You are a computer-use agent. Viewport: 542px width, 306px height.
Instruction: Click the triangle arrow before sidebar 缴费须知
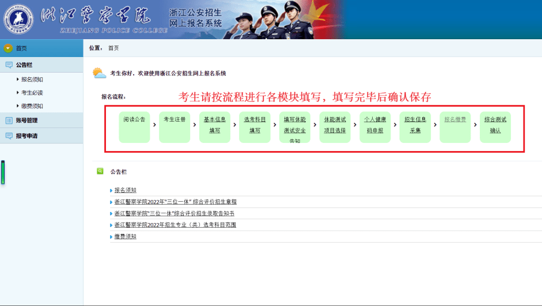coord(18,106)
